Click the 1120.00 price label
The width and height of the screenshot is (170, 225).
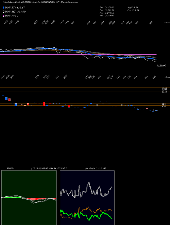(x=161, y=65)
